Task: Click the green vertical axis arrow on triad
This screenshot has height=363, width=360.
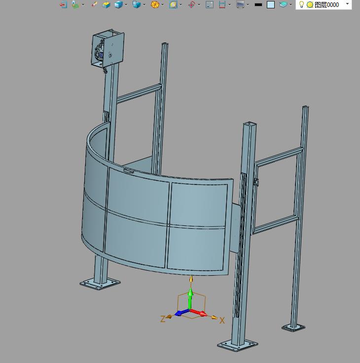Action: tap(190, 298)
